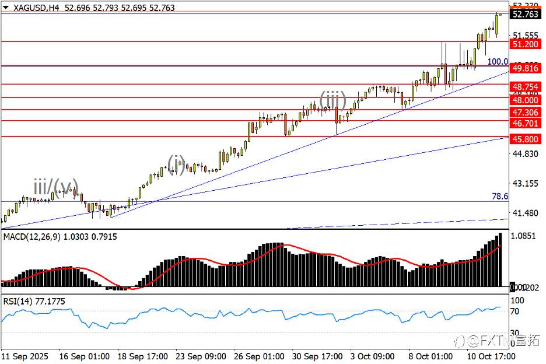Click the 8 Oct 01:00 time label
The image size is (546, 364).
click(430, 356)
